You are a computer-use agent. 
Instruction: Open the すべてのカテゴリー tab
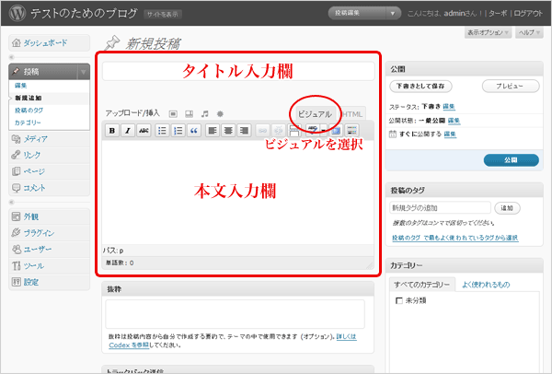(x=421, y=285)
